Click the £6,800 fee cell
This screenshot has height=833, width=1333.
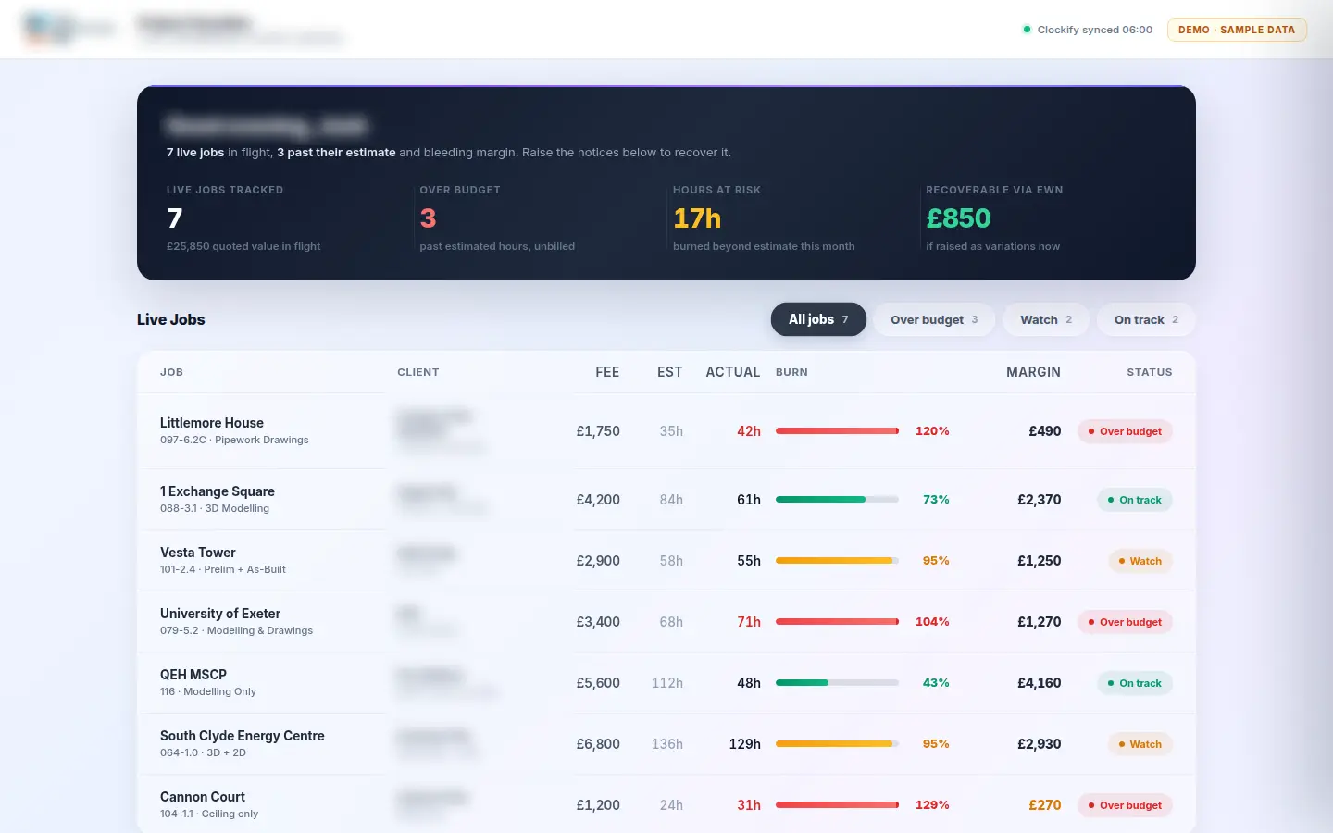click(x=598, y=744)
